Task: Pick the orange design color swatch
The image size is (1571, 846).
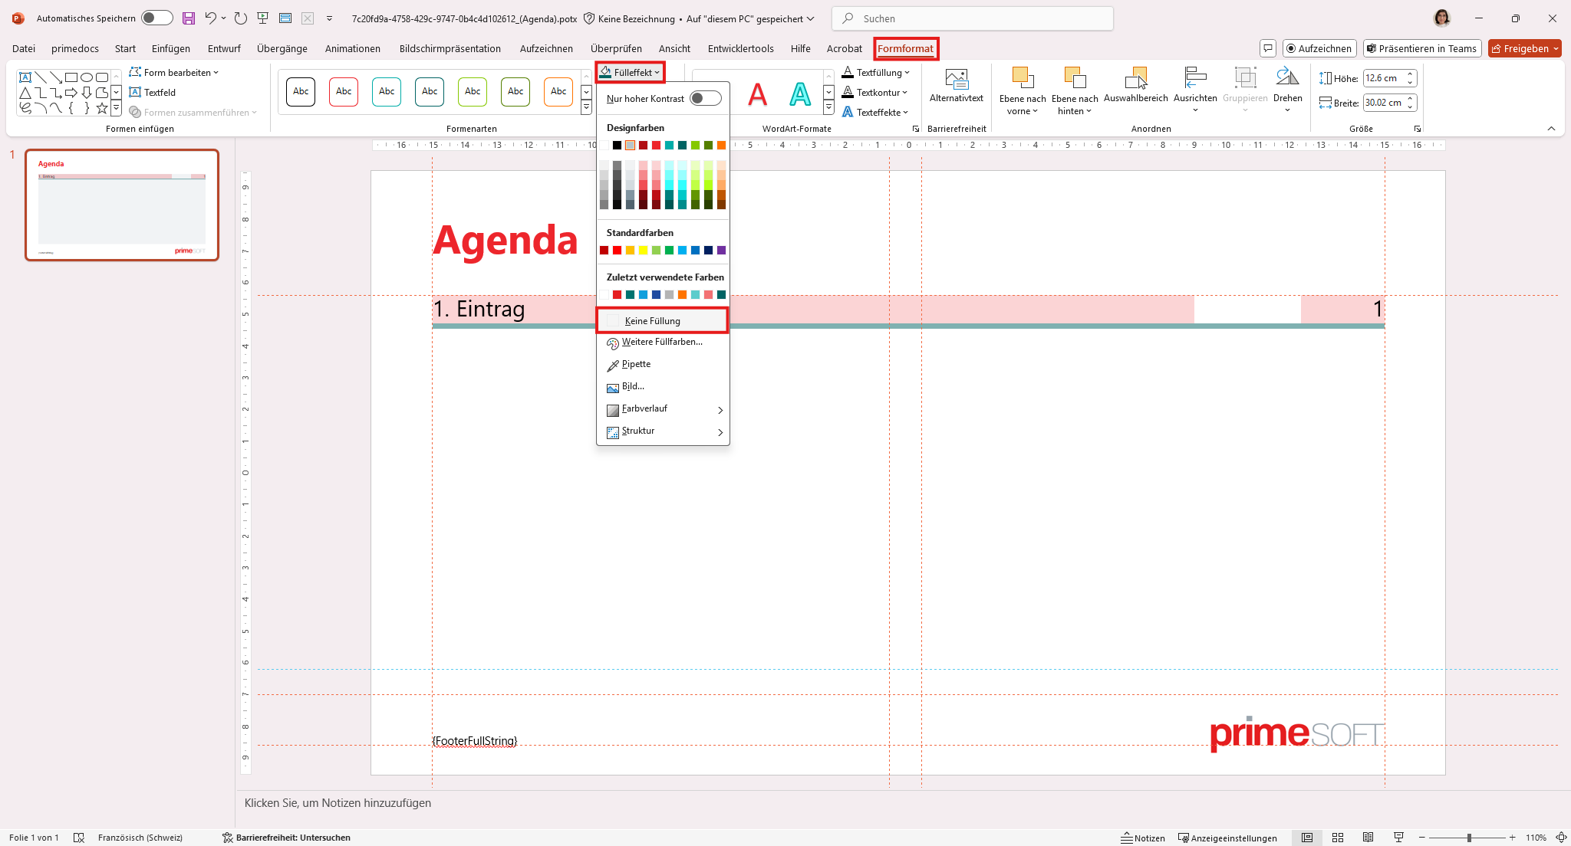Action: click(721, 146)
